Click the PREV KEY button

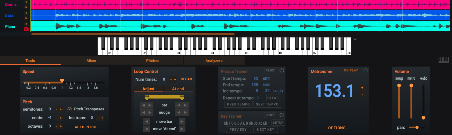[x=238, y=130]
